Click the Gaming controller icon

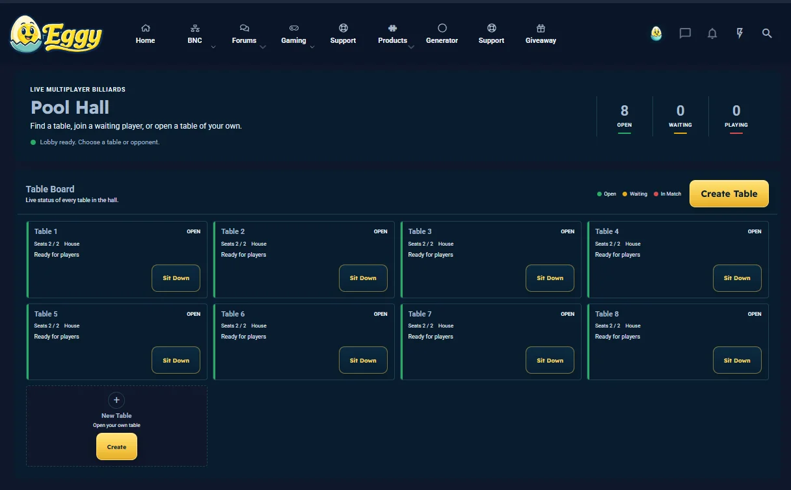click(294, 29)
